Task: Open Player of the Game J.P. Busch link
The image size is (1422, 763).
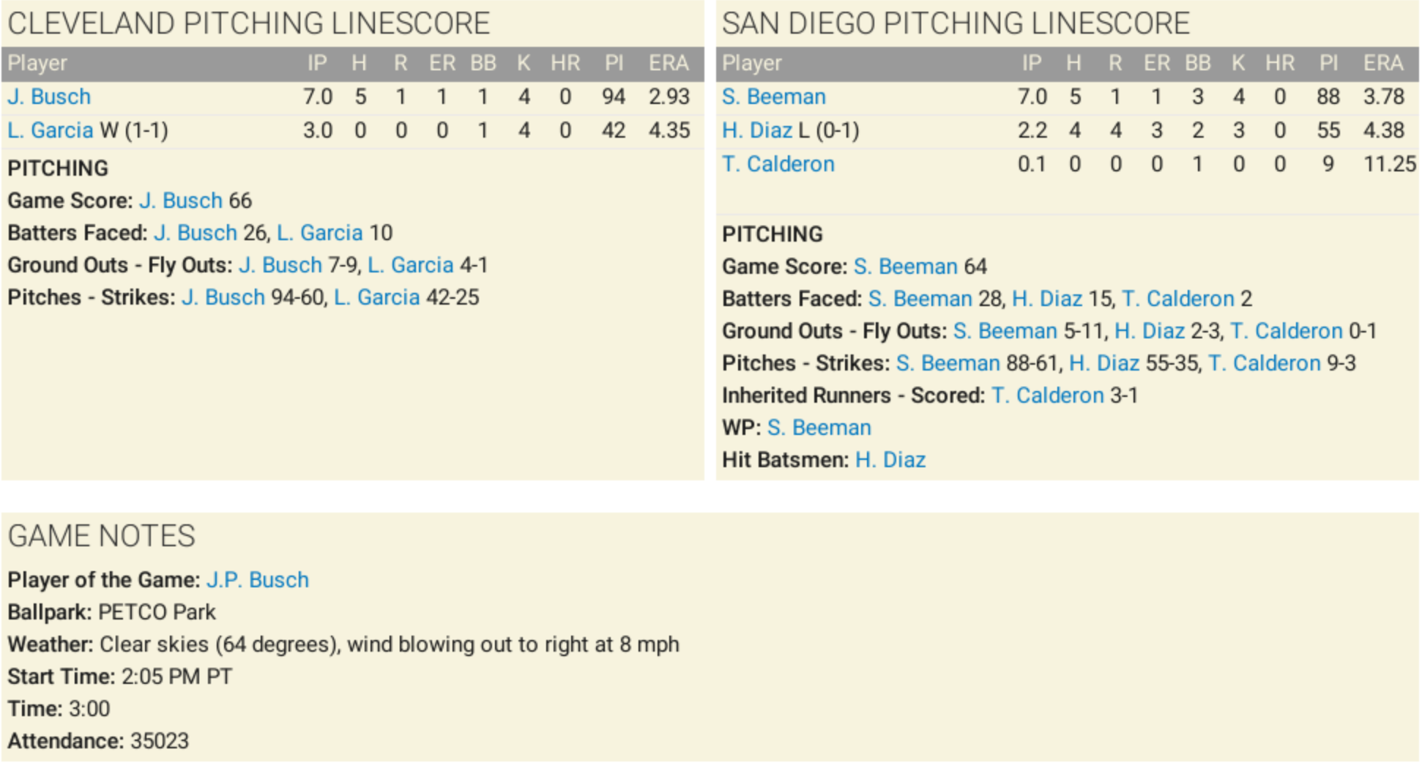Action: click(x=257, y=580)
